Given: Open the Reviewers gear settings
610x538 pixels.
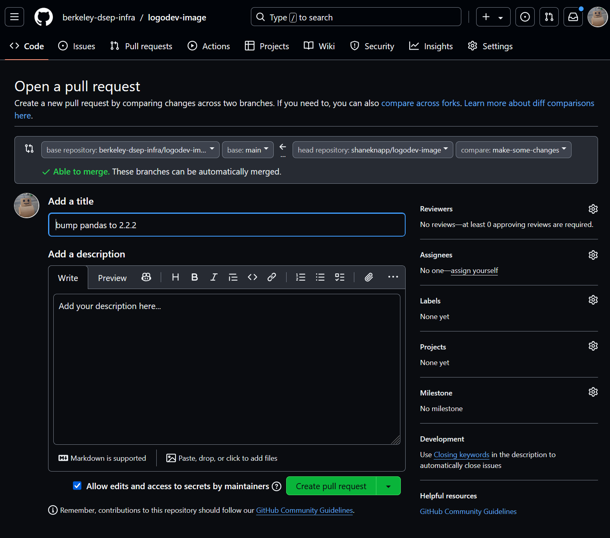Looking at the screenshot, I should pyautogui.click(x=593, y=209).
